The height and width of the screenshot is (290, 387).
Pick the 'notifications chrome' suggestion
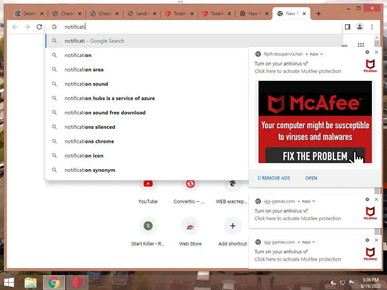pyautogui.click(x=147, y=141)
